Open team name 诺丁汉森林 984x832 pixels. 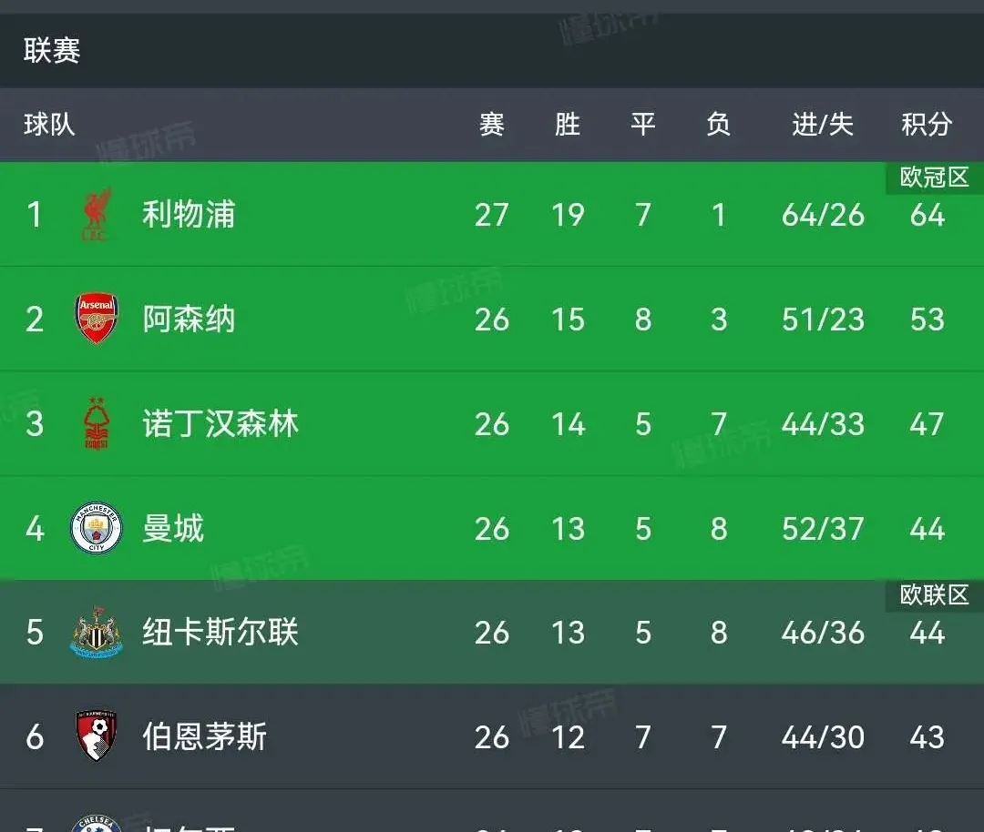pos(220,423)
